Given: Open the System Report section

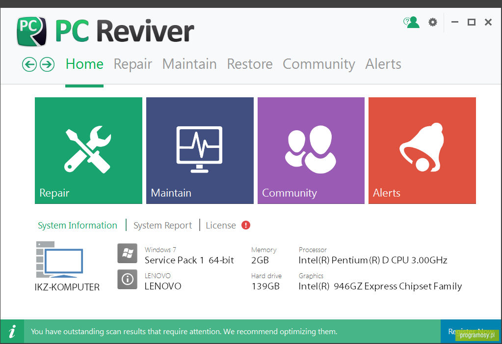Looking at the screenshot, I should [x=162, y=226].
